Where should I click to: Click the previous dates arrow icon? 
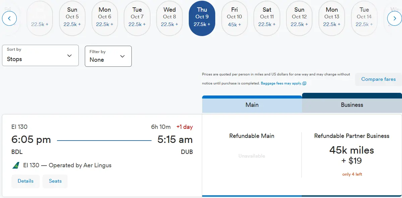click(x=9, y=18)
